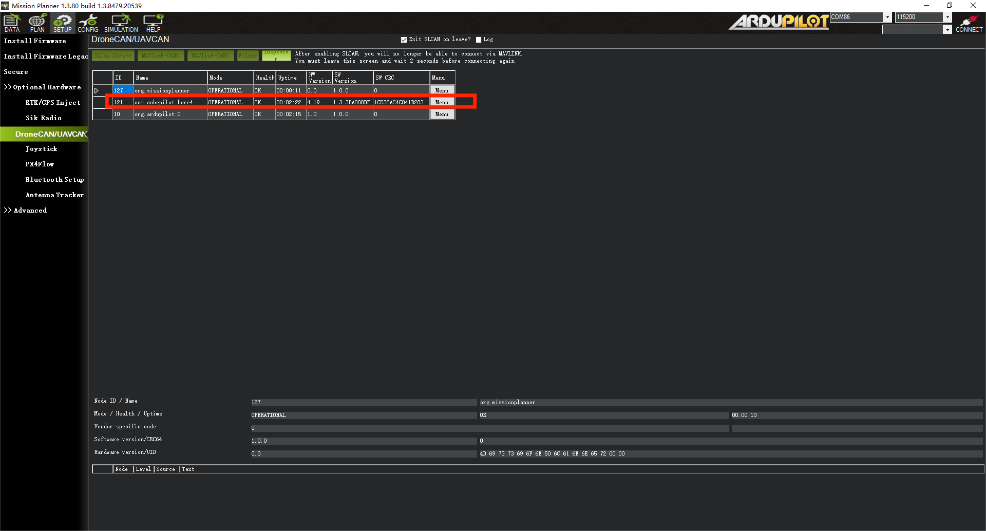Open PX4Flow page
The image size is (986, 531).
[40, 164]
